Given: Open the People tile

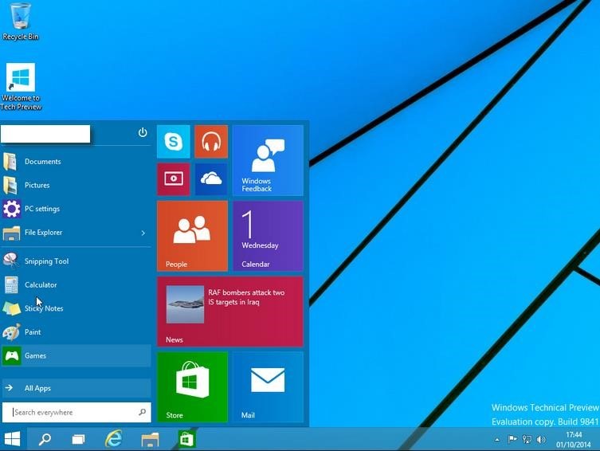Looking at the screenshot, I should click(192, 236).
